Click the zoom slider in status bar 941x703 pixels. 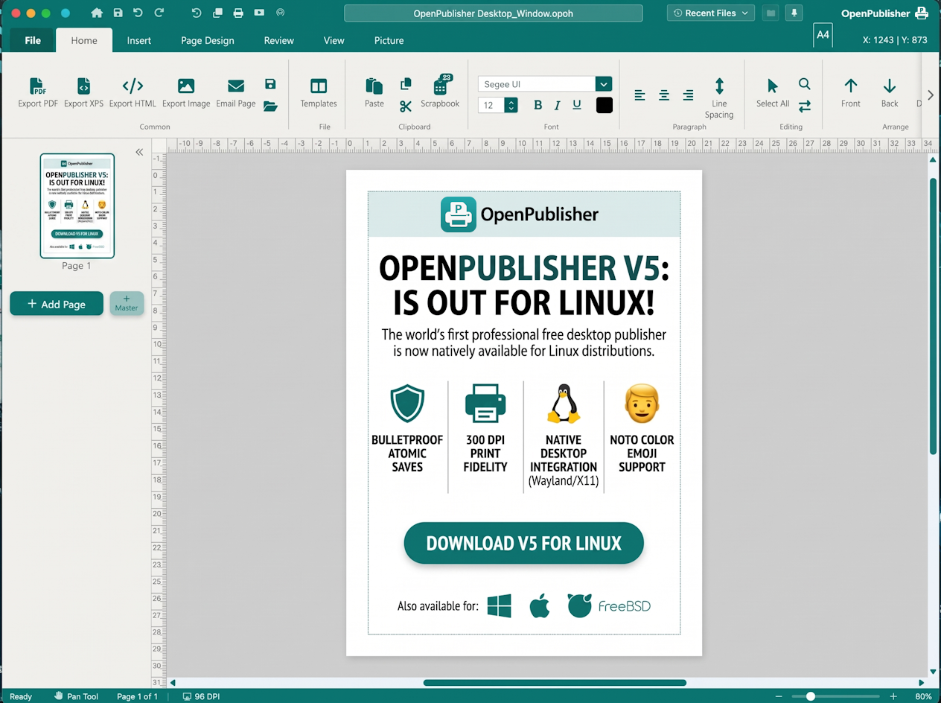tap(835, 696)
